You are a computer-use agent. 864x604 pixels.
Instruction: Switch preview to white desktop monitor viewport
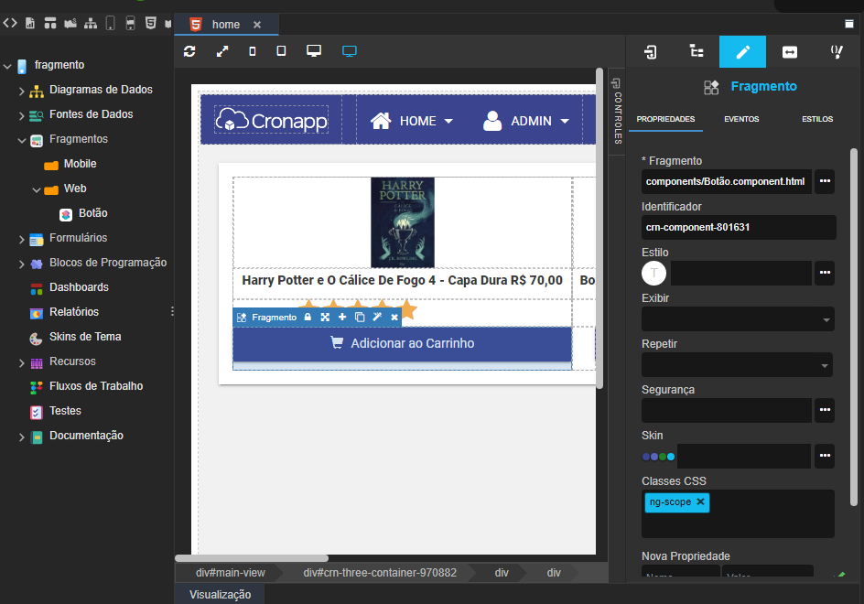coord(314,51)
